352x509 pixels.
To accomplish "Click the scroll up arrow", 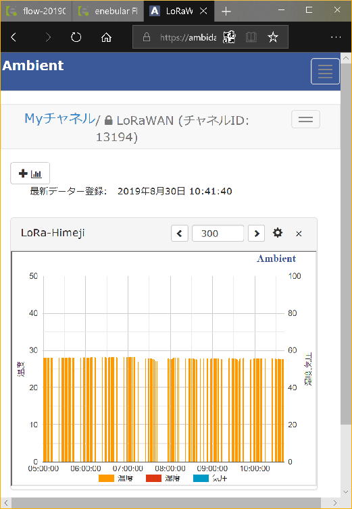I will click(x=346, y=59).
